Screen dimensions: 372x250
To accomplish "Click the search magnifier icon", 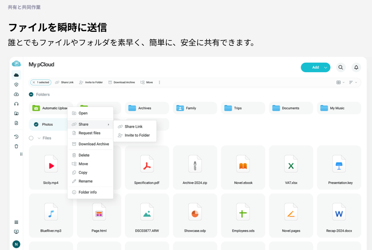I will pyautogui.click(x=341, y=67).
